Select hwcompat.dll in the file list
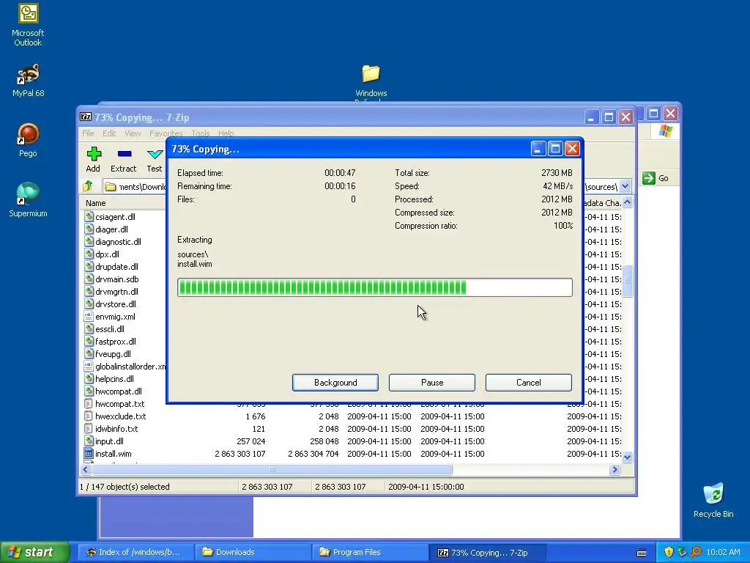The height and width of the screenshot is (563, 750). click(x=119, y=391)
